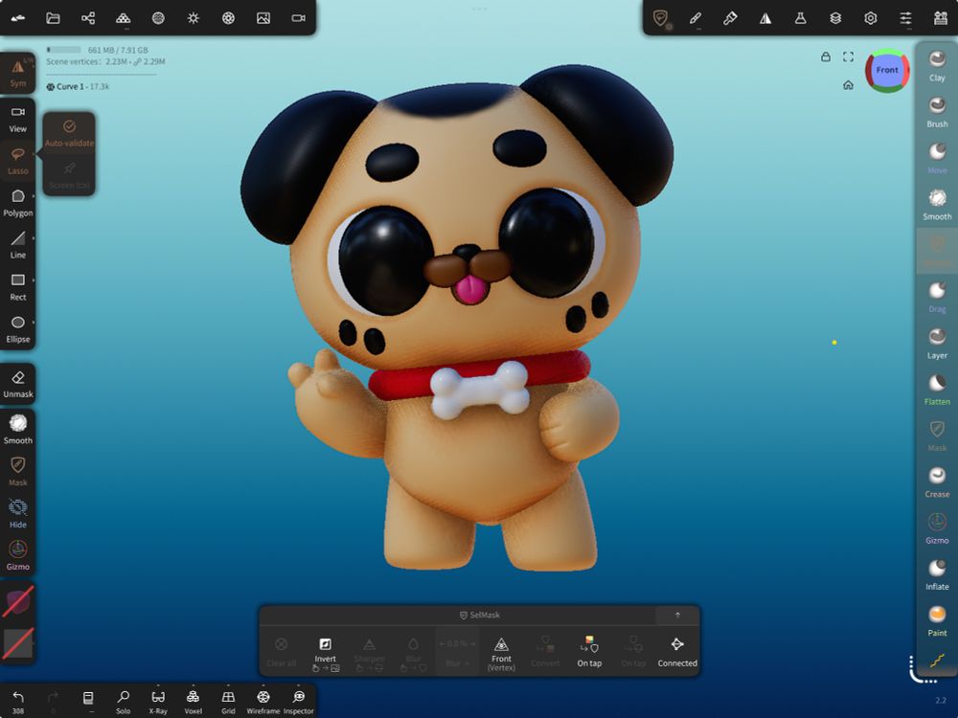Open Voxel remesh shortcut

tap(194, 701)
